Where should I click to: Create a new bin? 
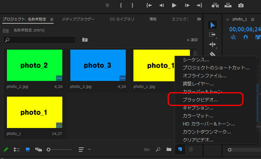(169, 149)
